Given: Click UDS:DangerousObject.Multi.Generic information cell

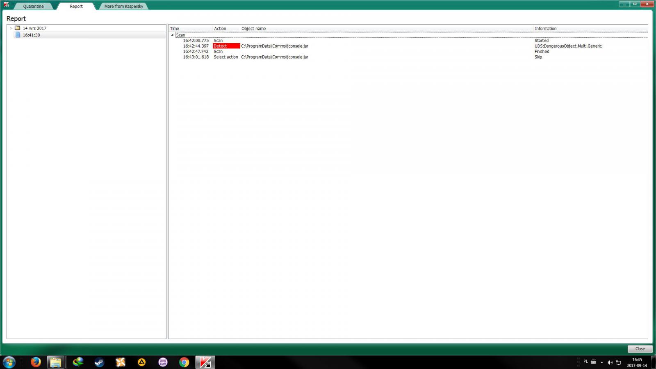Looking at the screenshot, I should coord(568,46).
